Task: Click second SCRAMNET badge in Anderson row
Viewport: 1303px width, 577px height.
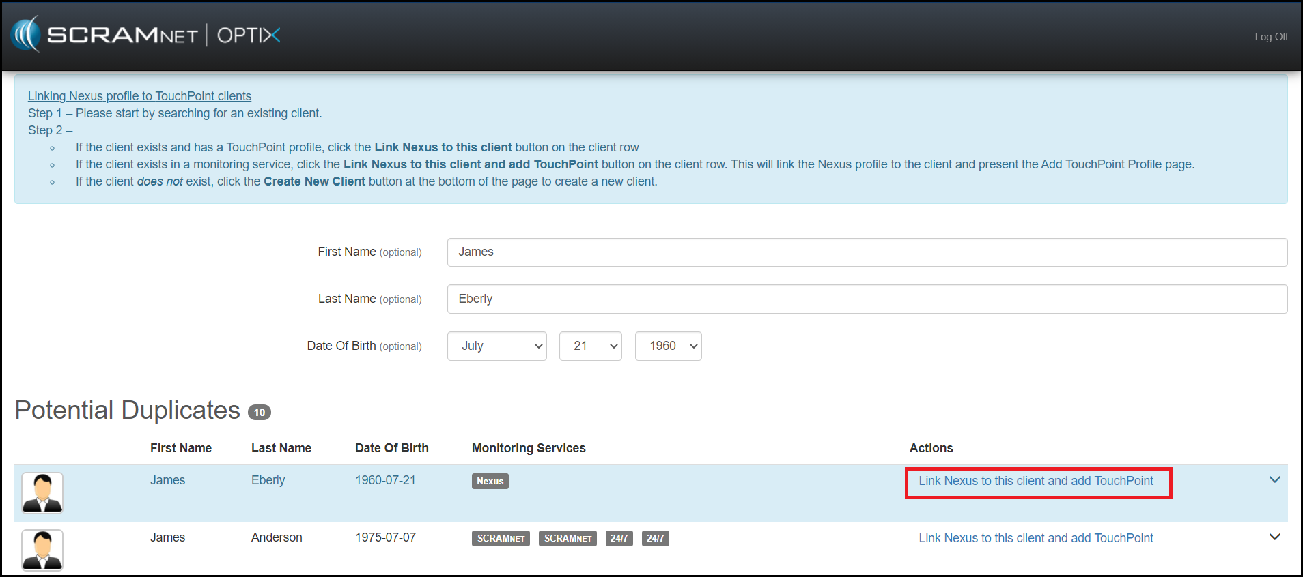Action: pos(568,538)
